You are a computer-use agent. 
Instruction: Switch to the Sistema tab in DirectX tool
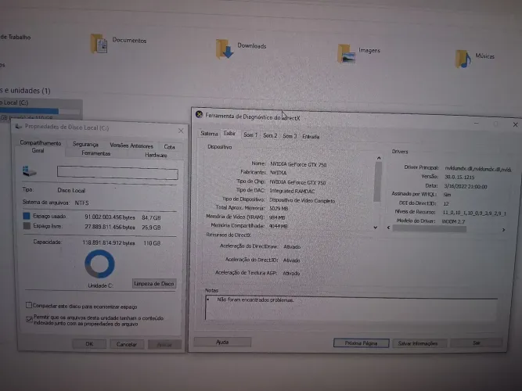(x=209, y=134)
